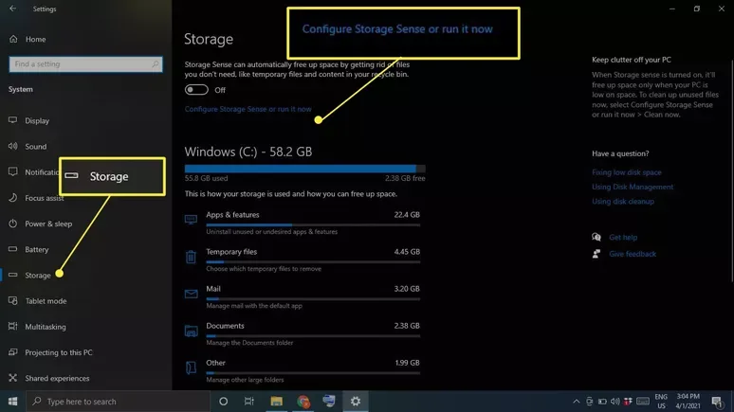Click the Windows (C:) storage usage bar
Image resolution: width=734 pixels, height=412 pixels.
click(304, 169)
